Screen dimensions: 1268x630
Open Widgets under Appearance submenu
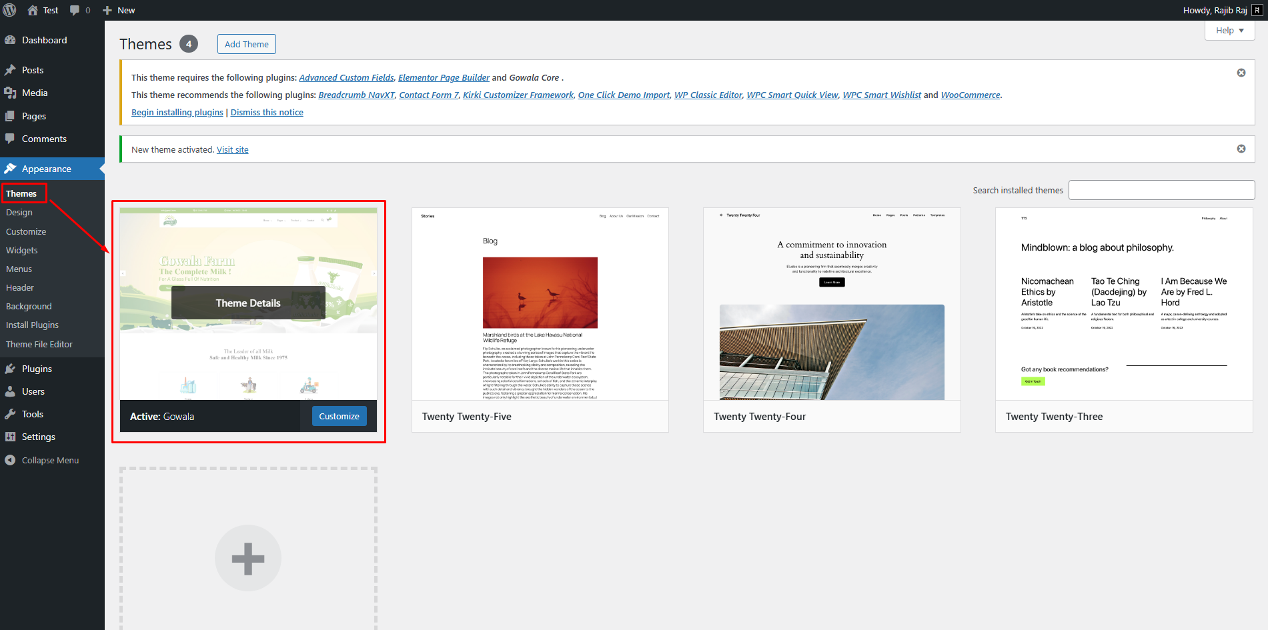coord(22,250)
